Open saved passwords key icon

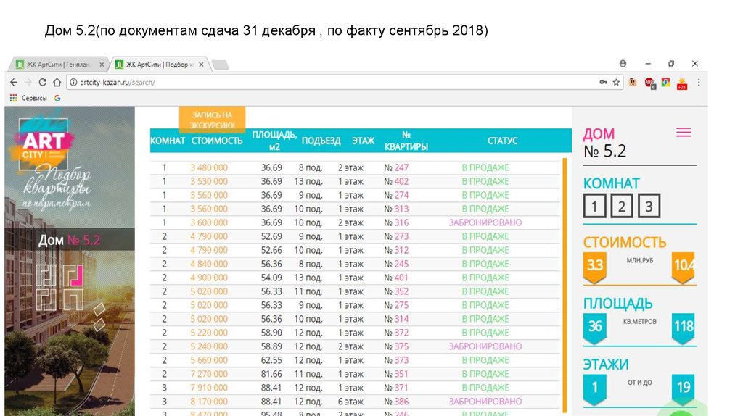[x=603, y=83]
